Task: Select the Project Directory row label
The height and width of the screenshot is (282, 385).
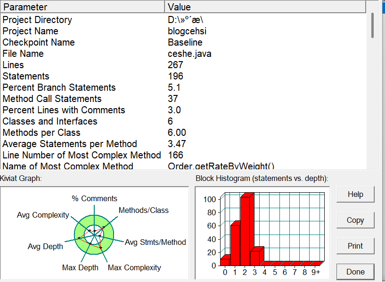Action: pyautogui.click(x=37, y=20)
